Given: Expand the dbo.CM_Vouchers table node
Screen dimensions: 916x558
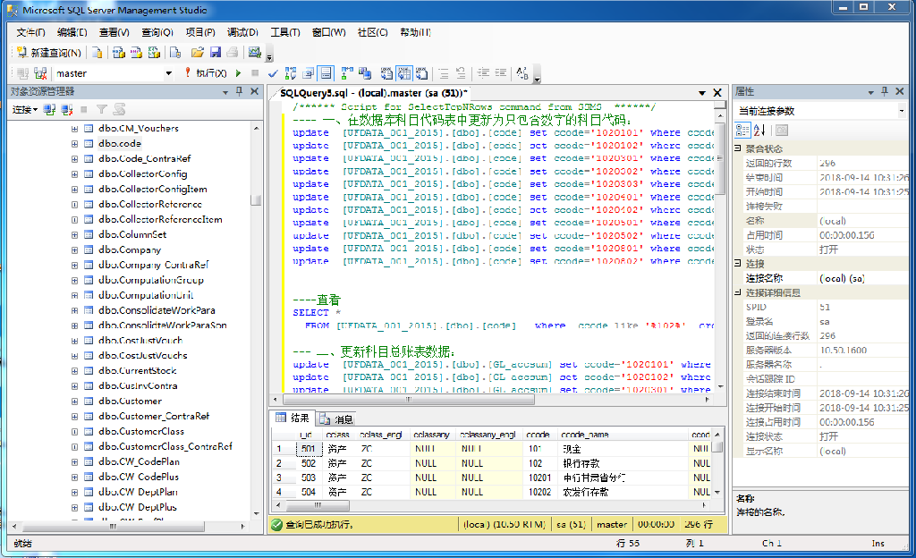Looking at the screenshot, I should (x=75, y=129).
